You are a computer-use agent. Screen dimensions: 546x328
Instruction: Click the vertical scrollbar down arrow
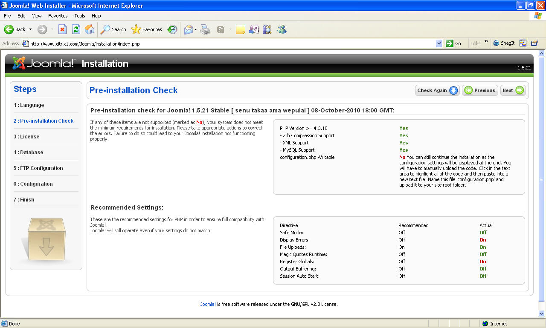pyautogui.click(x=542, y=314)
